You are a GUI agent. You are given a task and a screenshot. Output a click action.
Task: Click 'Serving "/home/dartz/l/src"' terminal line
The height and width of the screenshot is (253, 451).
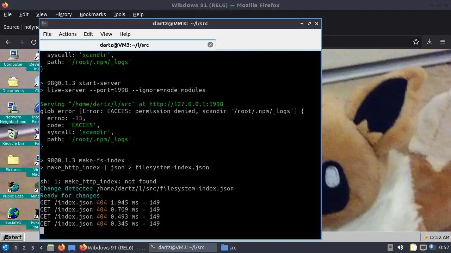point(131,104)
